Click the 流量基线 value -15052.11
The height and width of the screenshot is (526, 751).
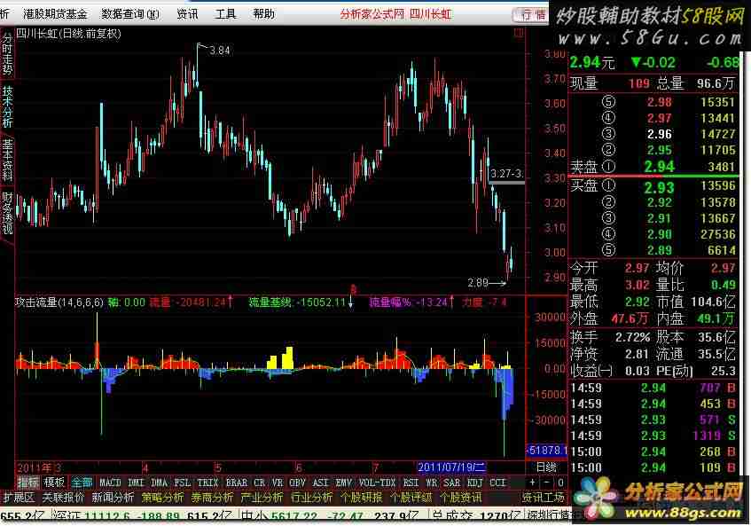point(321,302)
